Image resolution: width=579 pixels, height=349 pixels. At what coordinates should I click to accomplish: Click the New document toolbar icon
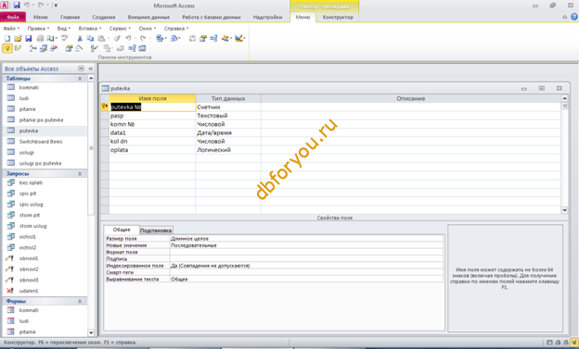7,38
